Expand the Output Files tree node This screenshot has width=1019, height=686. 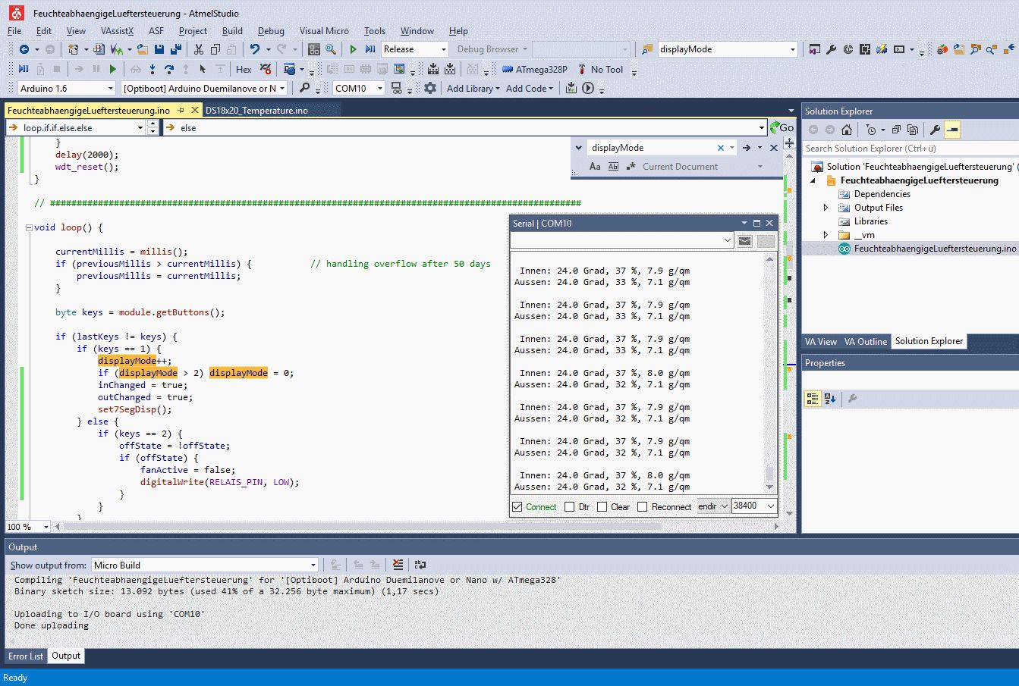[826, 208]
